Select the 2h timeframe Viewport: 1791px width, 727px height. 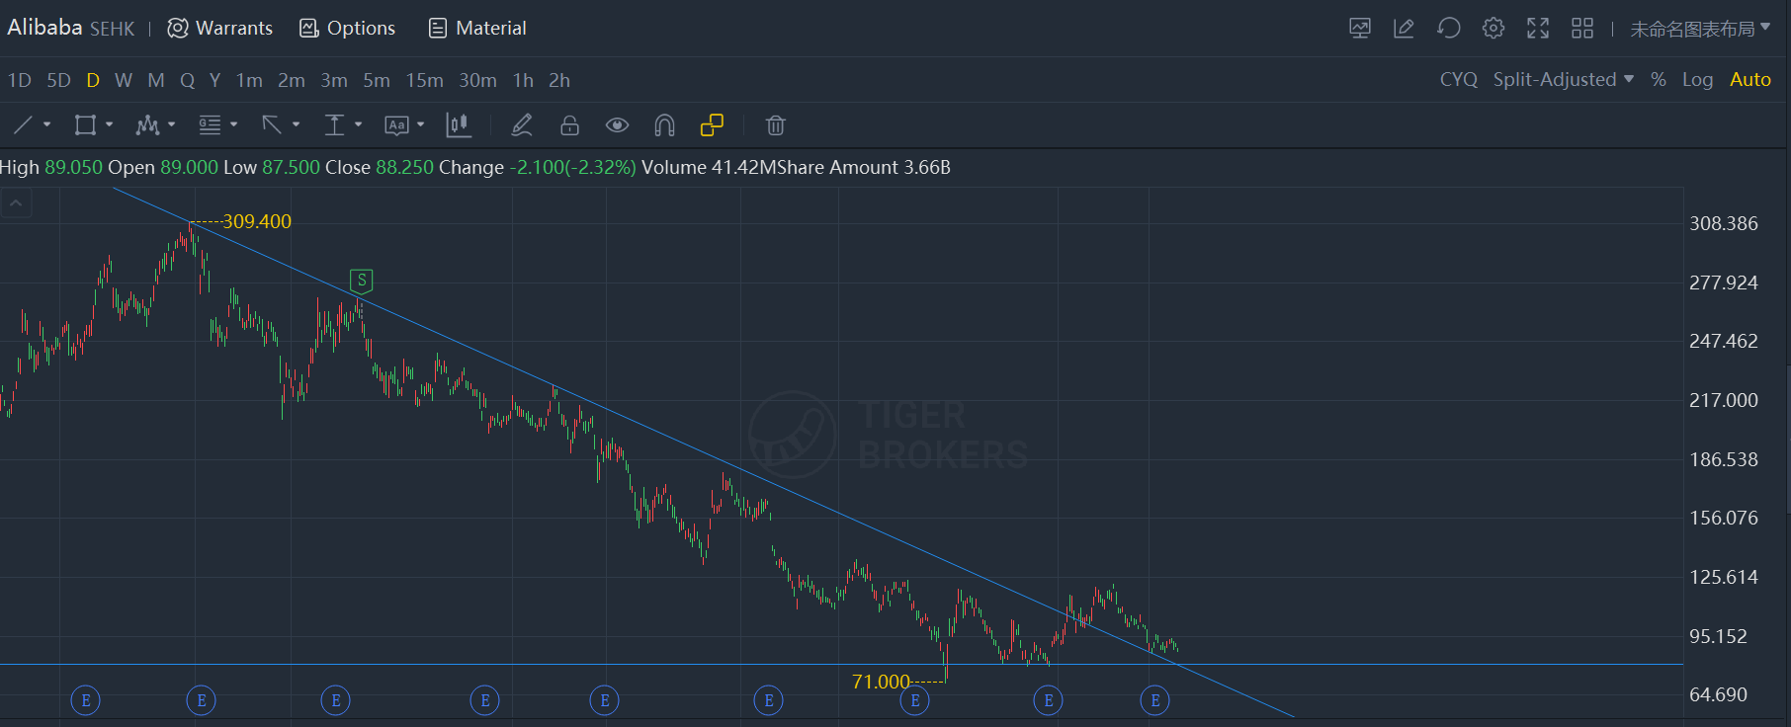click(559, 81)
